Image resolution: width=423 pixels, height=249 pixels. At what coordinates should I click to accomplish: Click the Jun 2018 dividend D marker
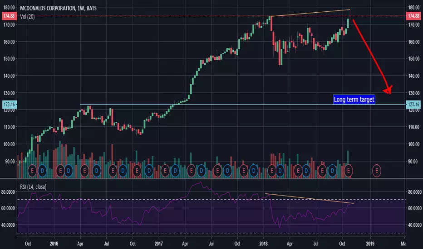click(306, 171)
